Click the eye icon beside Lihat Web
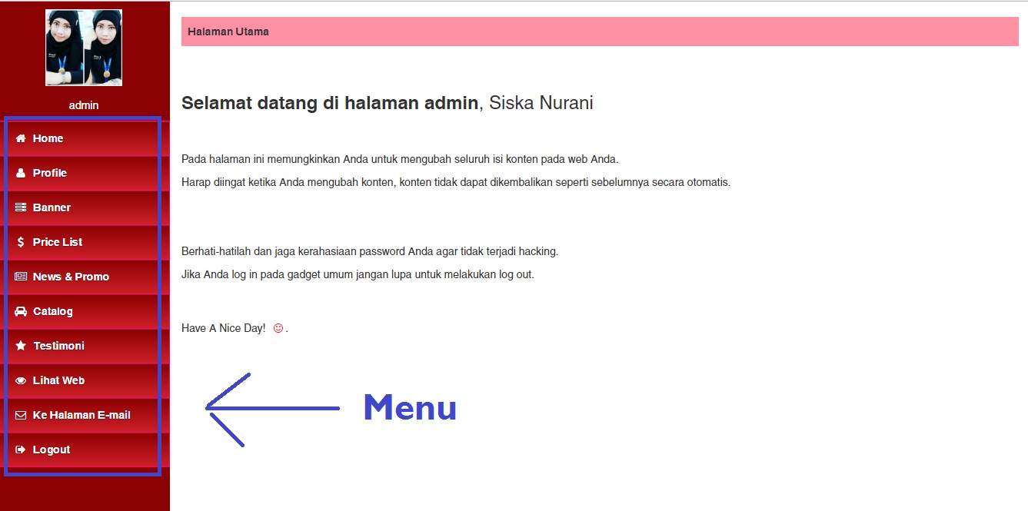Viewport: 1028px width, 511px height. [x=21, y=380]
